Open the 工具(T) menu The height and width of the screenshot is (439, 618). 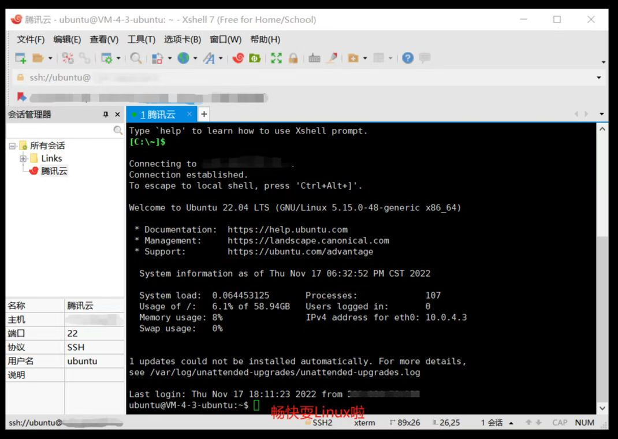(x=141, y=39)
